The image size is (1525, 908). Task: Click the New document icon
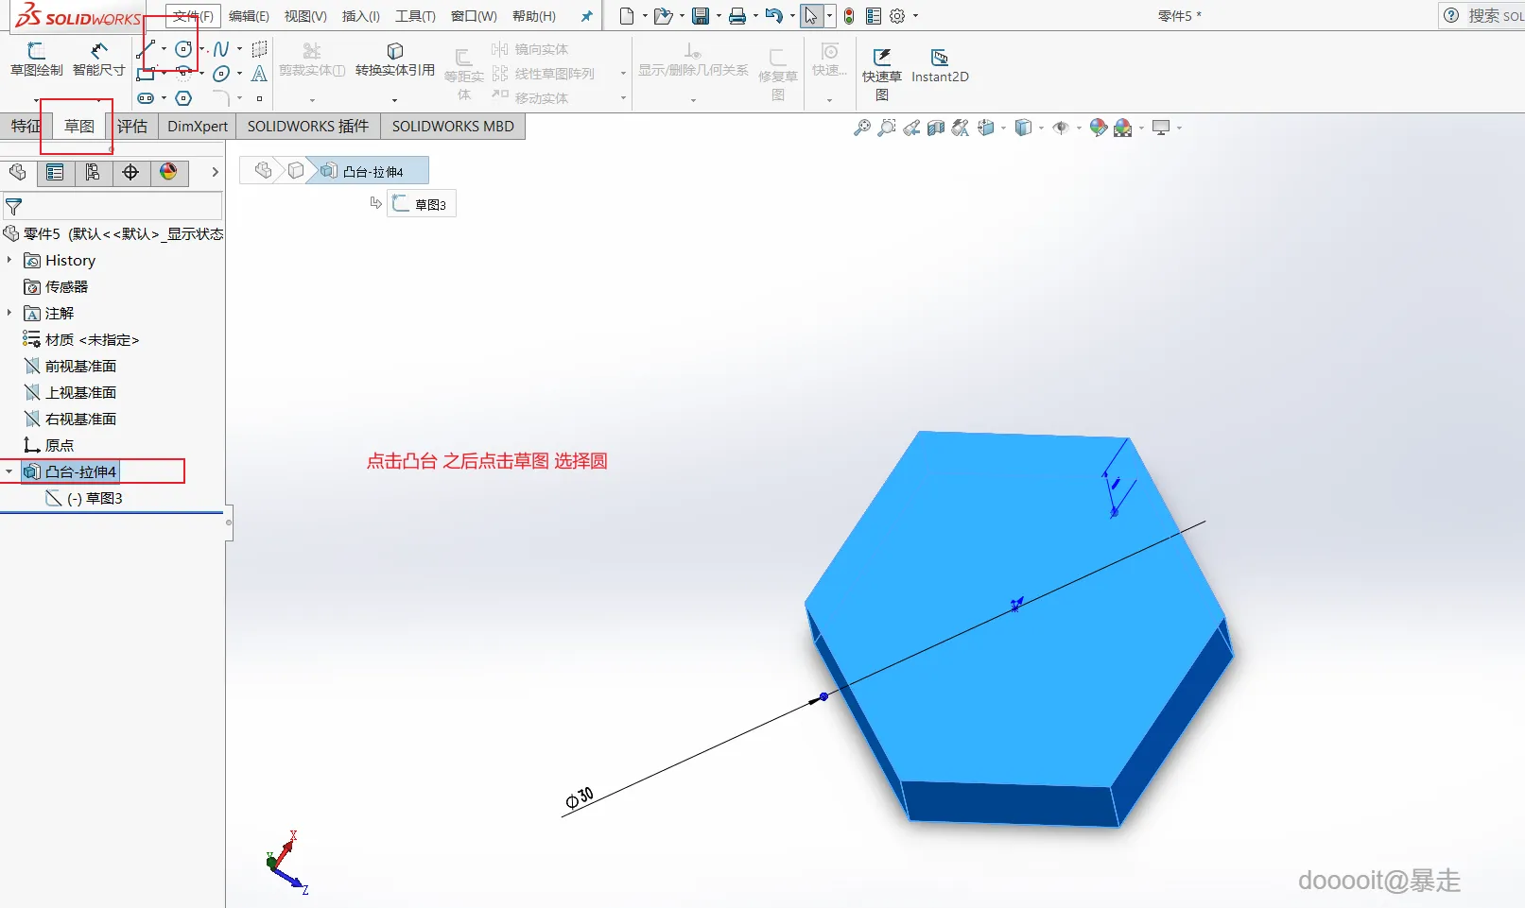tap(627, 16)
